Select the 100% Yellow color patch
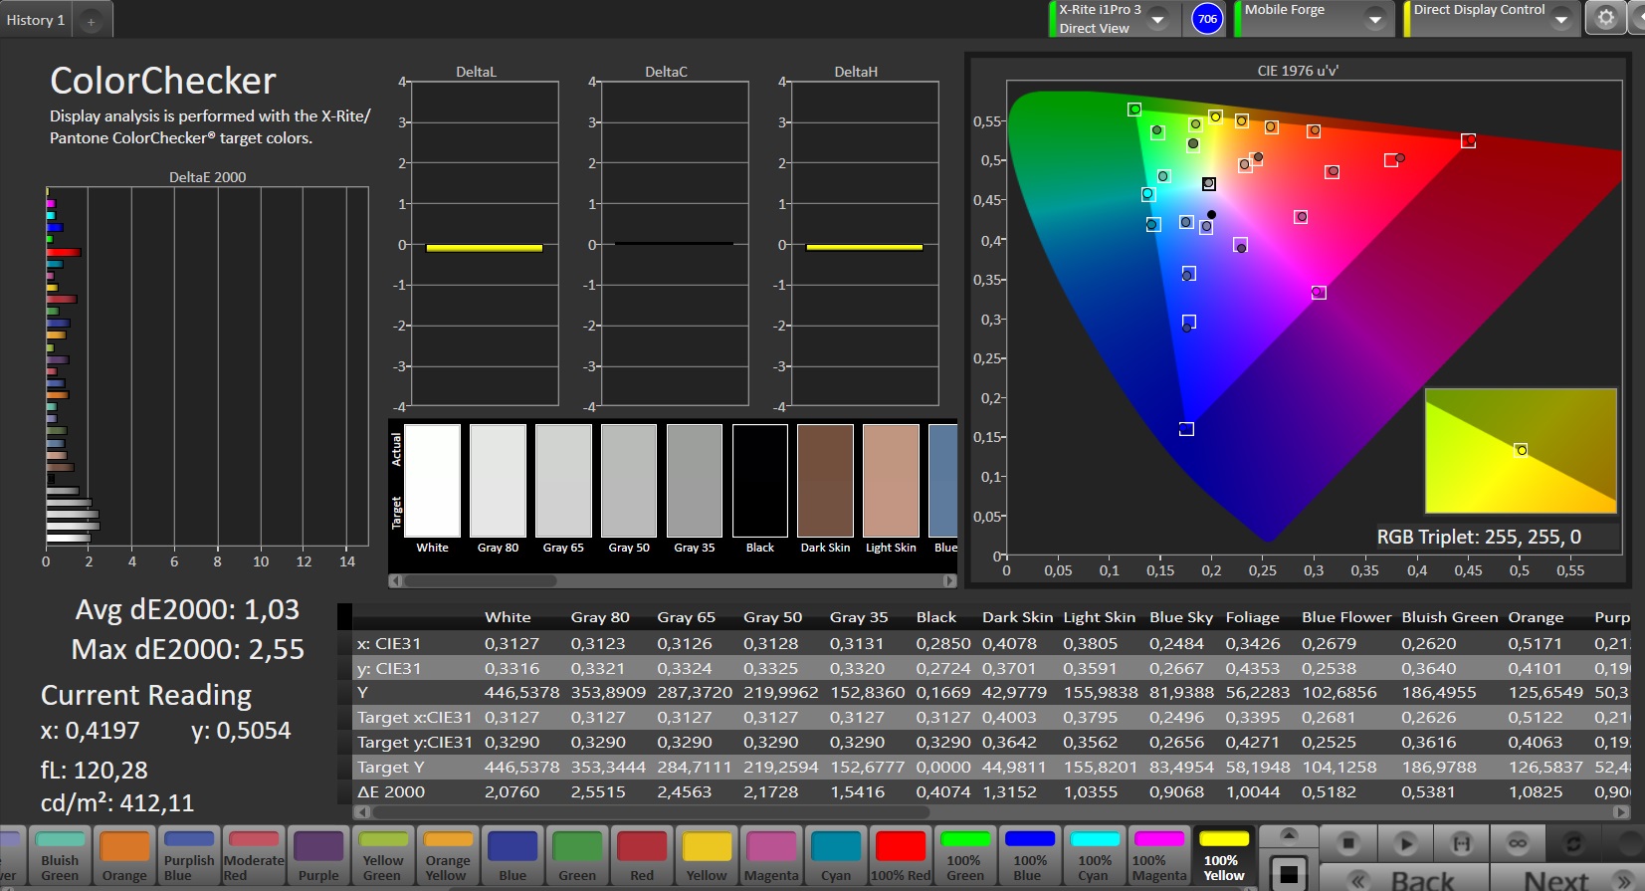The height and width of the screenshot is (891, 1645). coord(1223,855)
